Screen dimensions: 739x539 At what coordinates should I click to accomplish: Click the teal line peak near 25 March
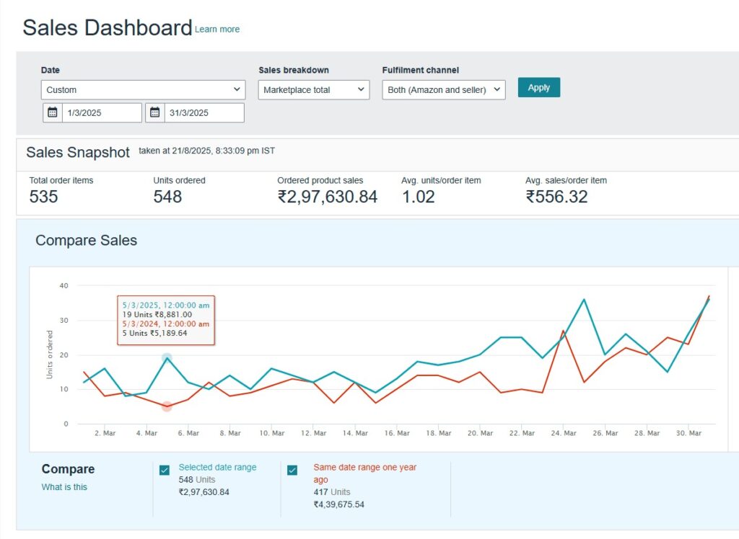[x=584, y=299]
